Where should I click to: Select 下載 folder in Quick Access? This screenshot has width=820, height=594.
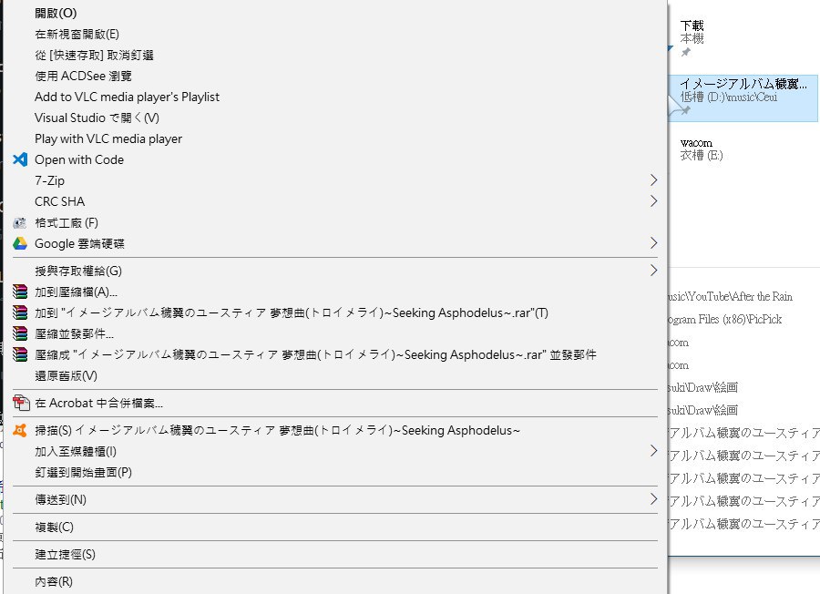tap(692, 26)
